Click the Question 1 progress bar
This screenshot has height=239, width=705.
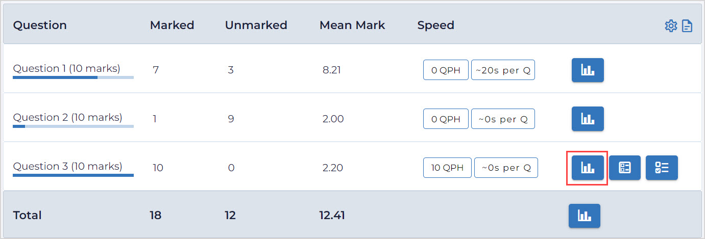point(73,77)
